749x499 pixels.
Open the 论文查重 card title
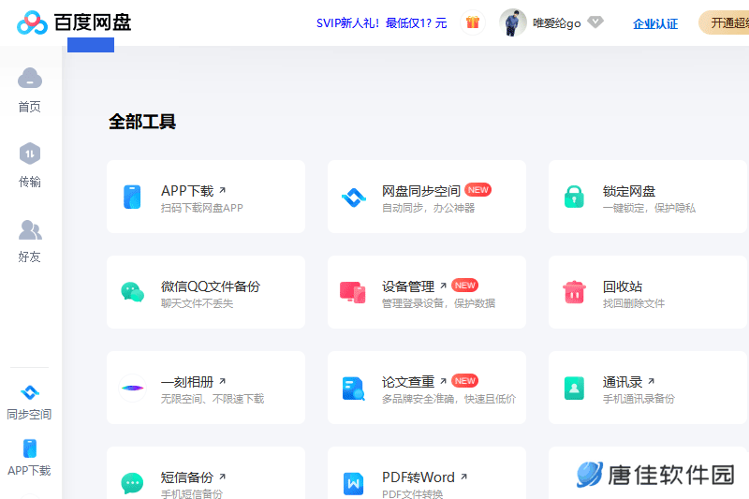pos(408,382)
